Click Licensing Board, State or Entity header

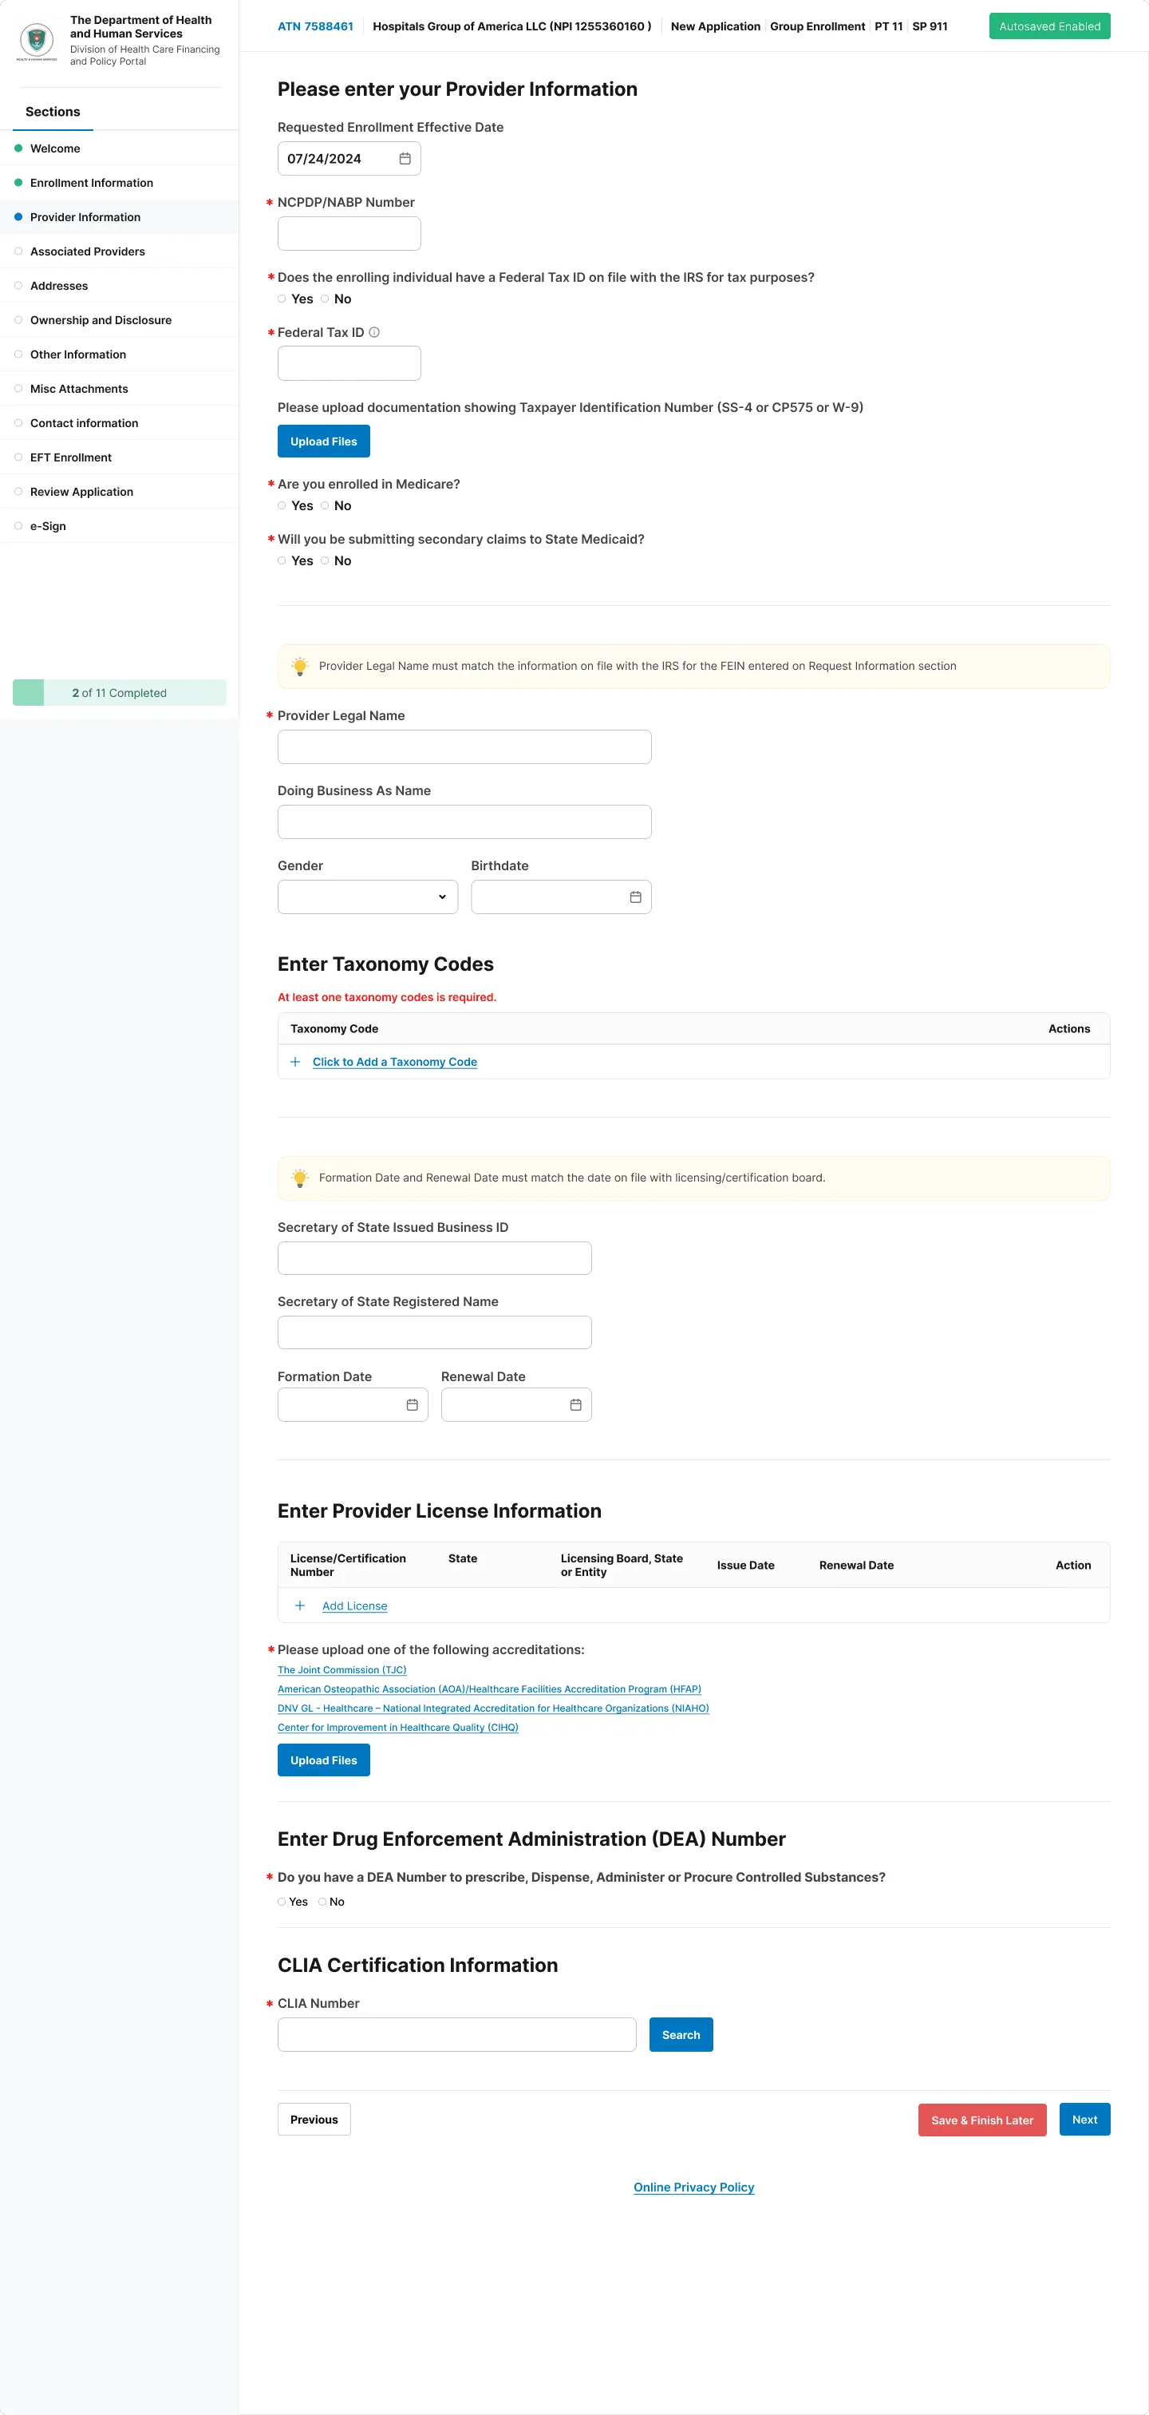(622, 1565)
